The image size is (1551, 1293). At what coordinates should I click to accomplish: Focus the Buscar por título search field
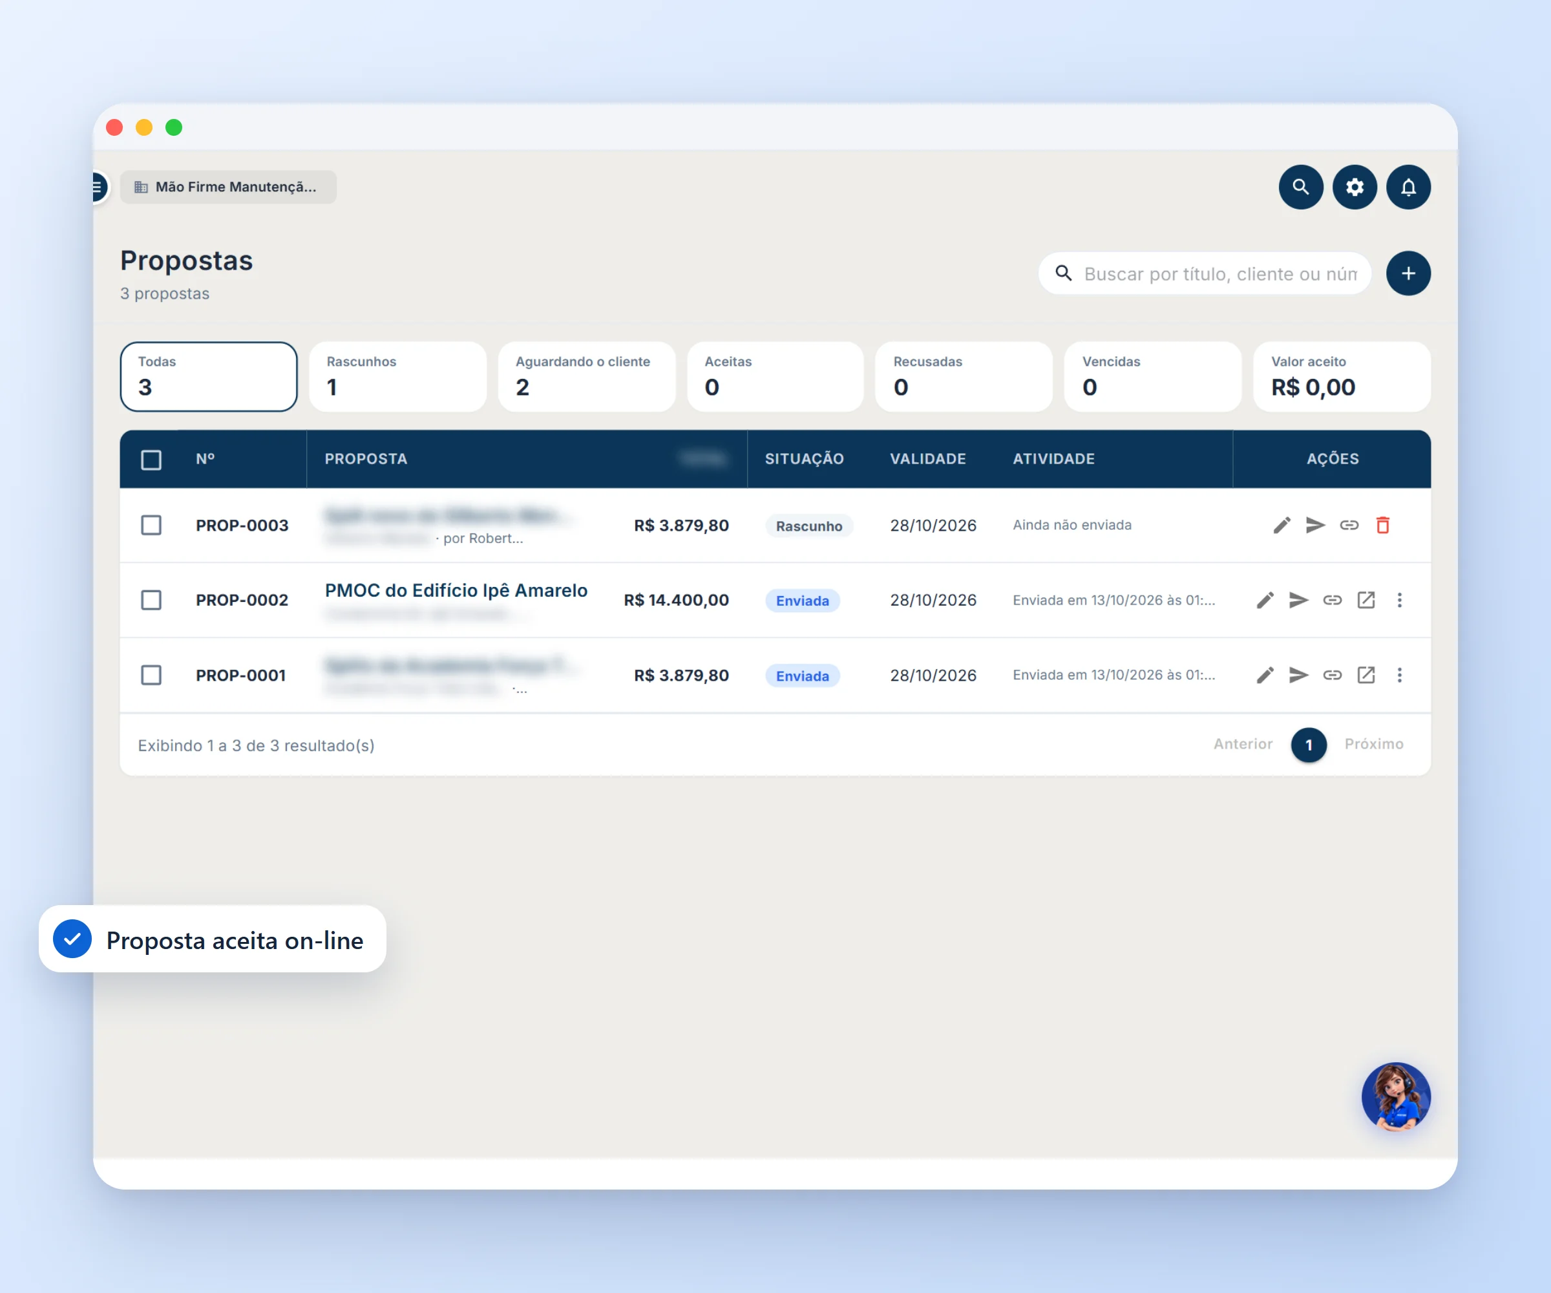coord(1205,274)
